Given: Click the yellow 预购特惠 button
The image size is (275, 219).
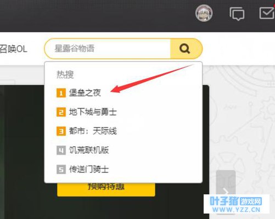Looking at the screenshot, I should 106,189.
